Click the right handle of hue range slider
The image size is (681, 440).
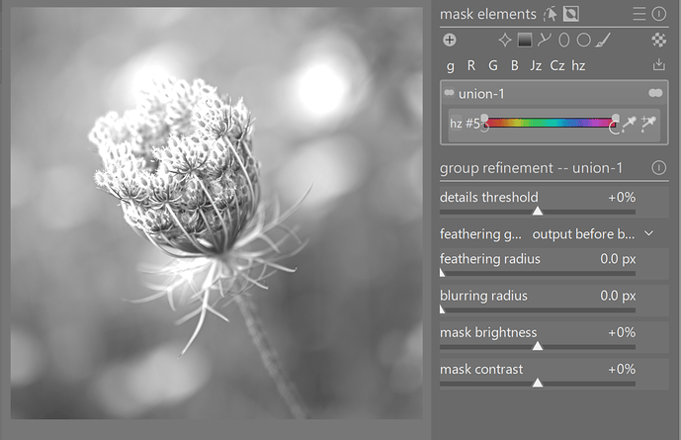coord(615,123)
